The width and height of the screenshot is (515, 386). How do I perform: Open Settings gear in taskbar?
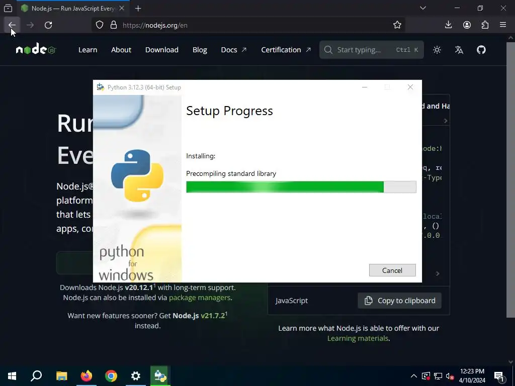[x=136, y=376]
